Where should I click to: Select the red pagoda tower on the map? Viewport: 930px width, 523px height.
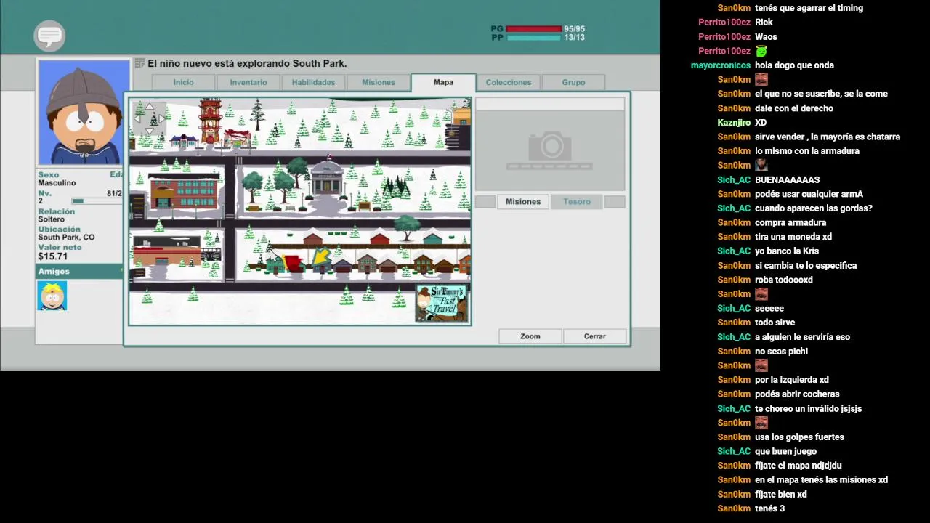(x=210, y=121)
